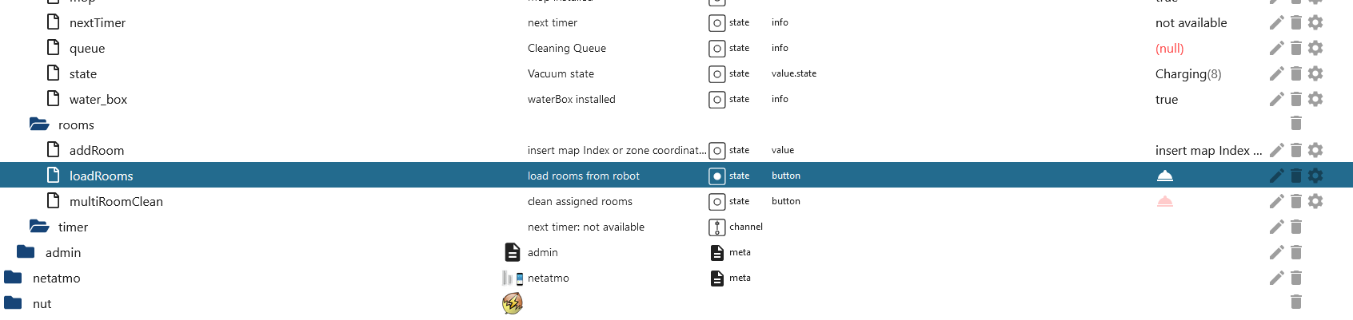Open settings gear for state row

click(1315, 74)
